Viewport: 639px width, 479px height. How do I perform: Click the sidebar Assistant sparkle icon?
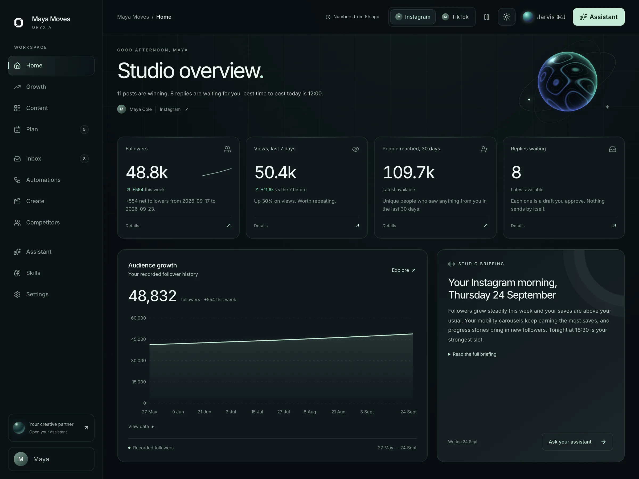[x=17, y=252]
